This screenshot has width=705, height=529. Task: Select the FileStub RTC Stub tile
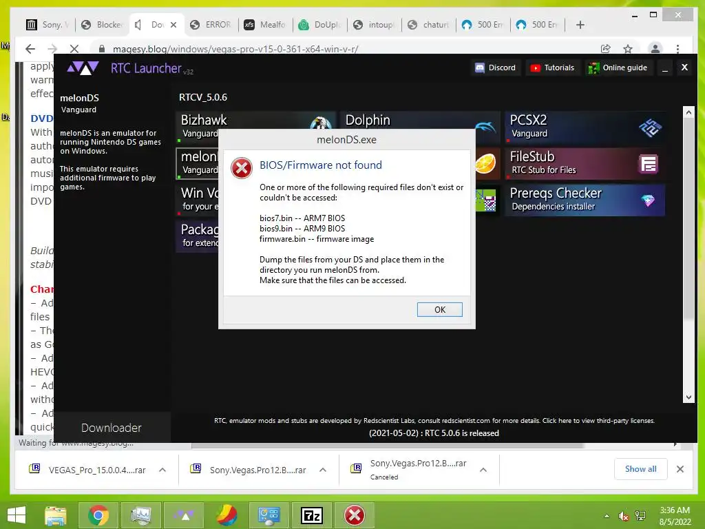coord(585,163)
